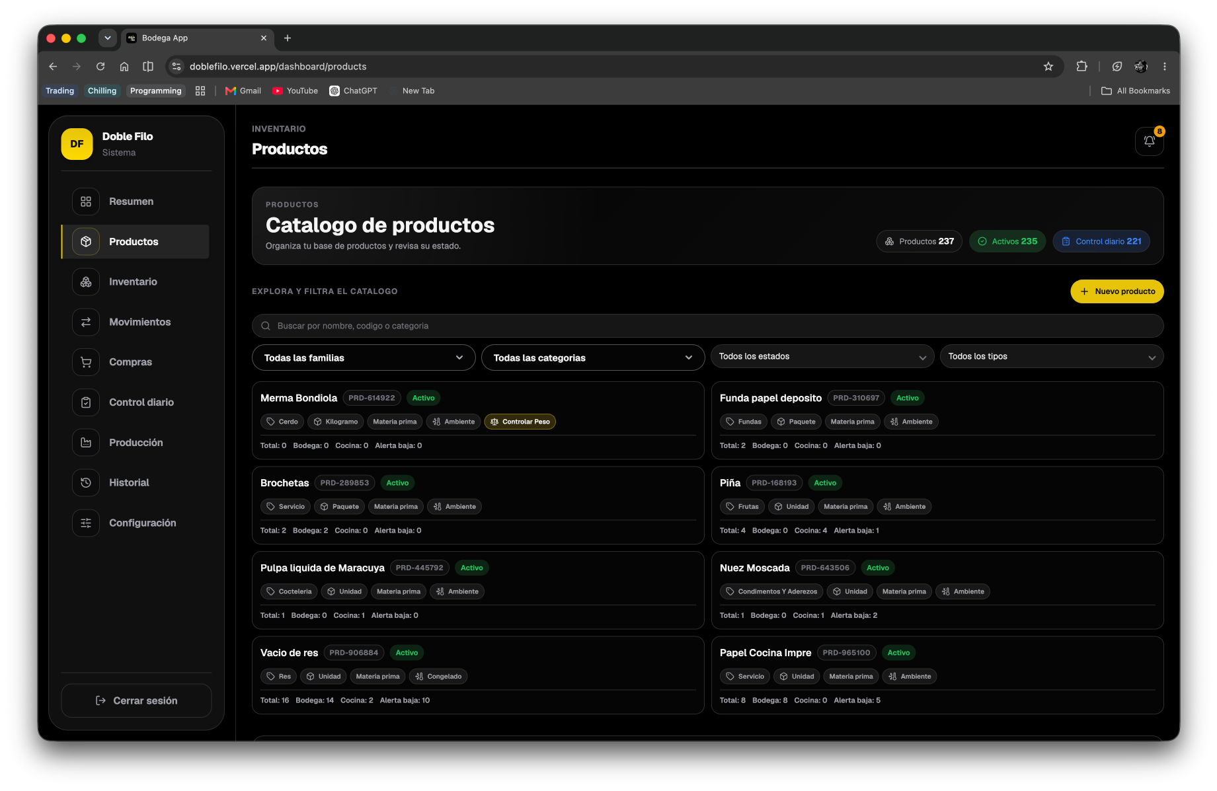Click the Resumen grid icon
1217x791 pixels.
86,202
